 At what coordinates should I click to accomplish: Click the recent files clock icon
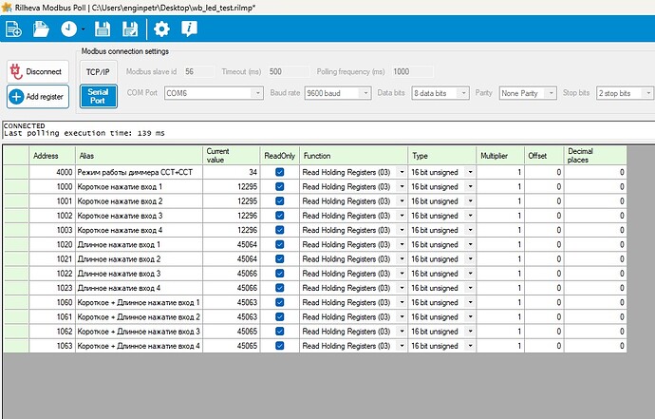point(68,29)
